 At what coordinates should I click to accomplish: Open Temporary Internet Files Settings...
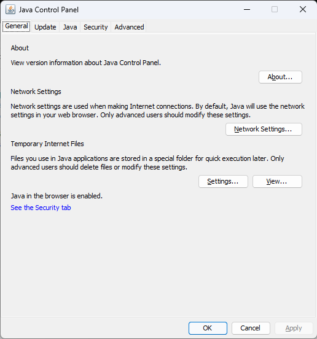pos(223,181)
